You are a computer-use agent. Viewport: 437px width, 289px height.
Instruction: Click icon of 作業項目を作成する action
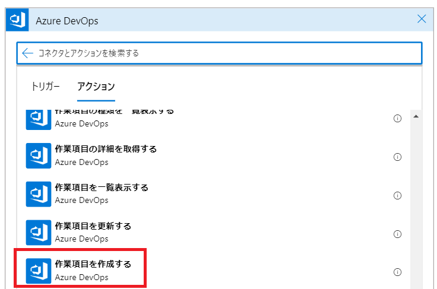click(39, 271)
